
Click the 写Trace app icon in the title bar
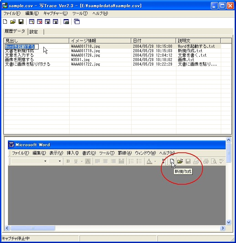[5, 5]
